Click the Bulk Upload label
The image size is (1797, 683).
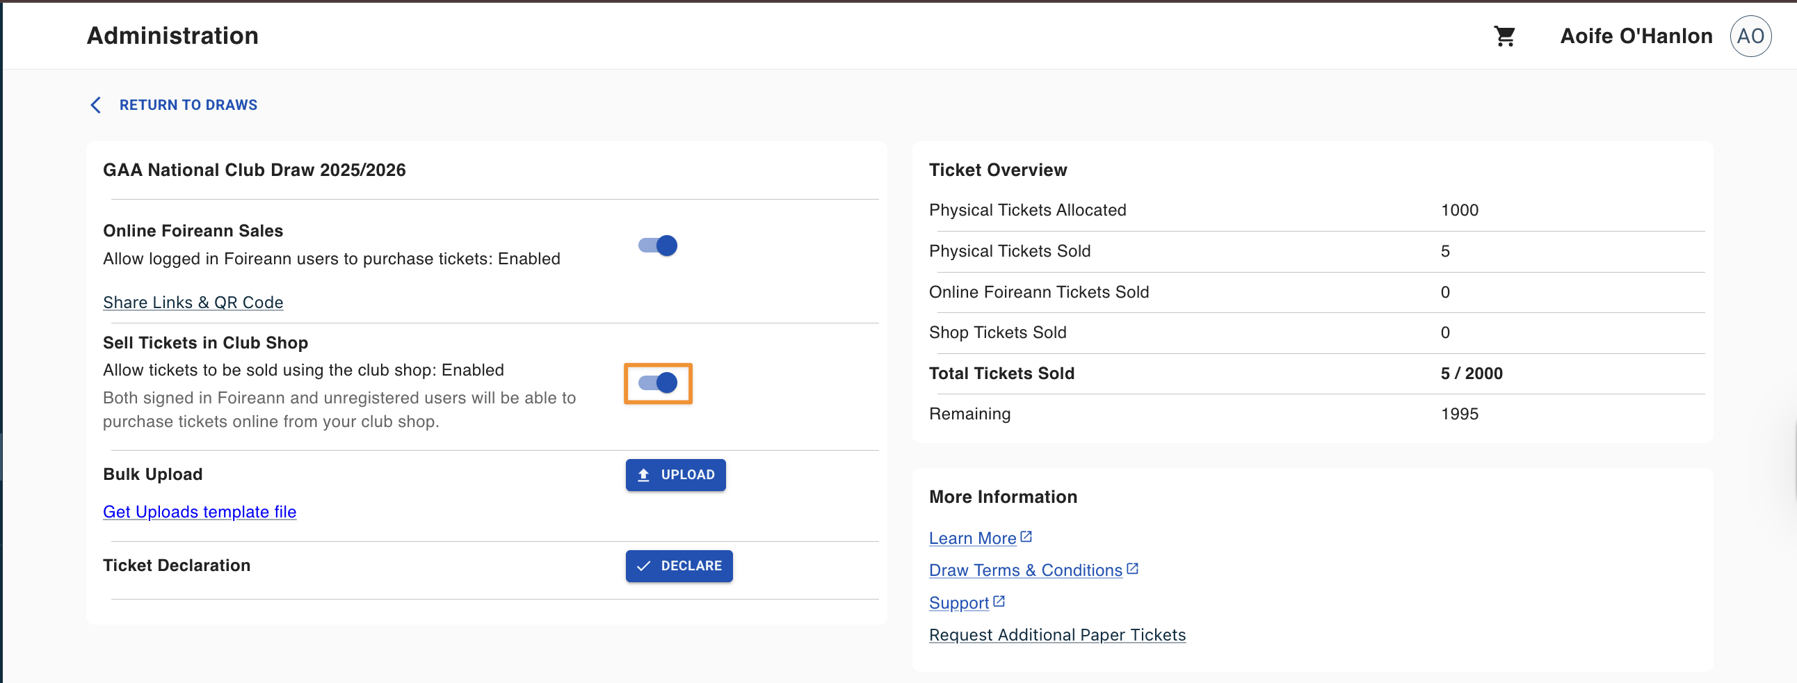click(x=153, y=474)
